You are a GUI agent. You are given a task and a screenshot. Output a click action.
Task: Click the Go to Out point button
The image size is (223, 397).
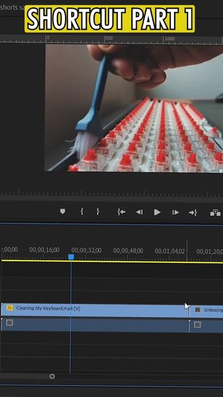pos(193,212)
